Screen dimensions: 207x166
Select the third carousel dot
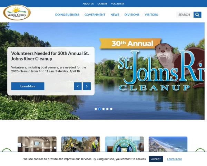coord(103,109)
